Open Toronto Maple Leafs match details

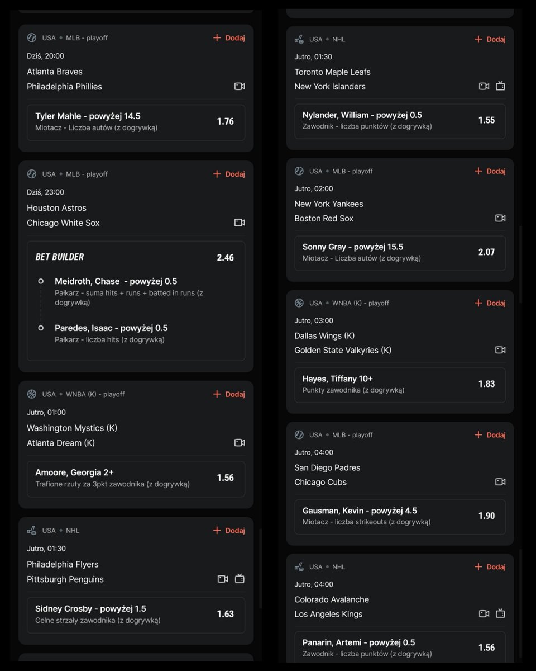[333, 72]
